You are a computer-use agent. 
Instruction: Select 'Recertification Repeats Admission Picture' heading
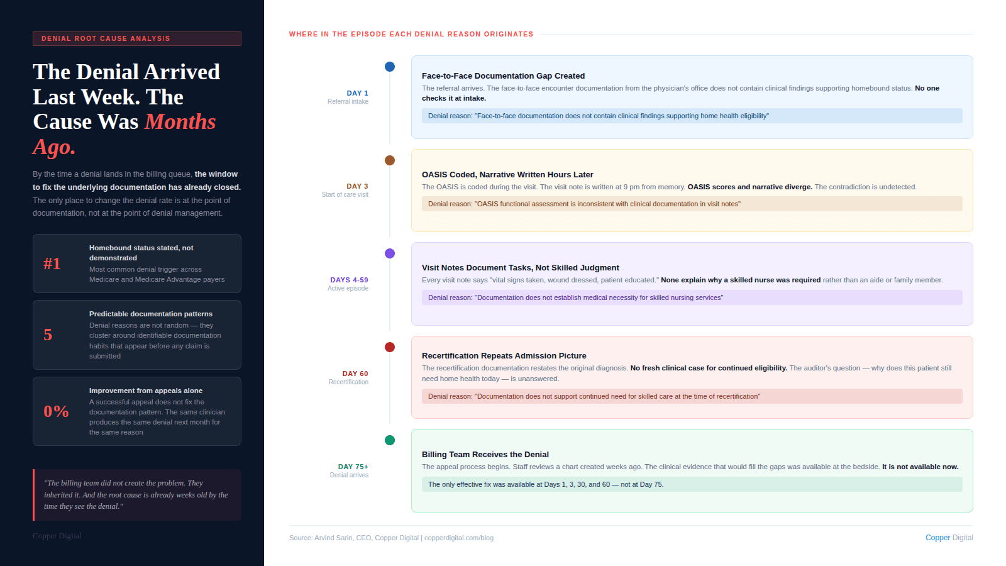[504, 355]
